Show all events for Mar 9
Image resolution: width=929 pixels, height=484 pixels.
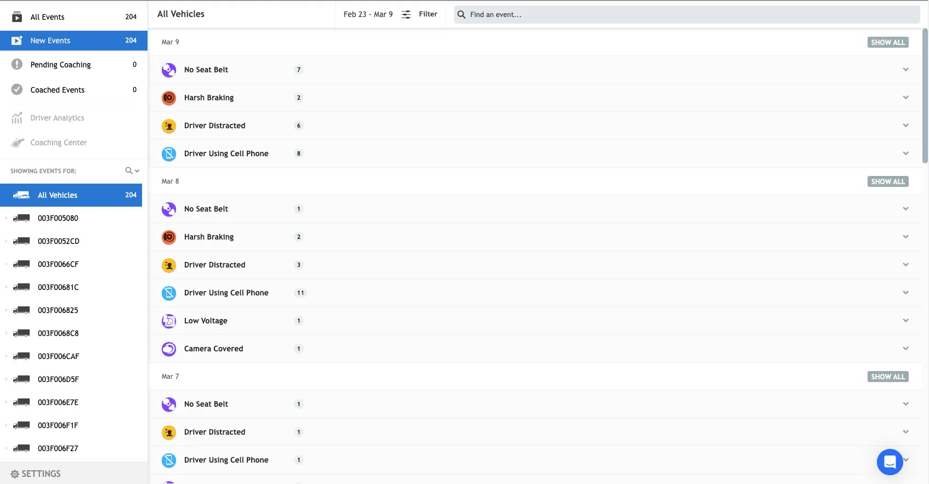(888, 42)
